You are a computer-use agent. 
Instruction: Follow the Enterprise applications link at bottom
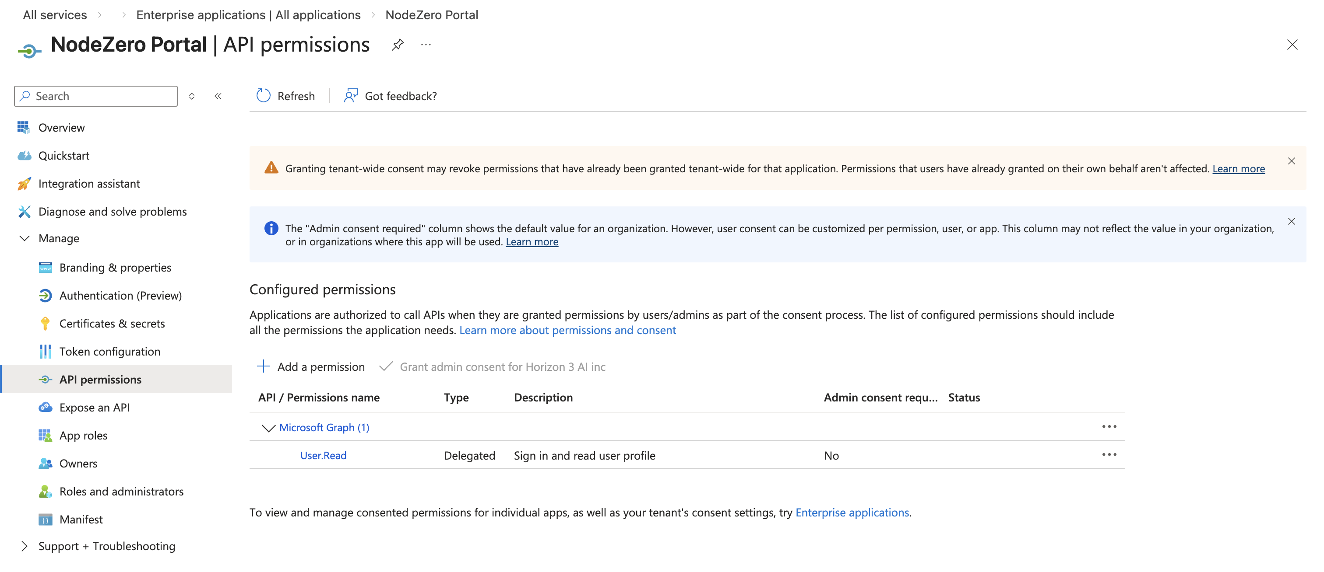point(852,513)
